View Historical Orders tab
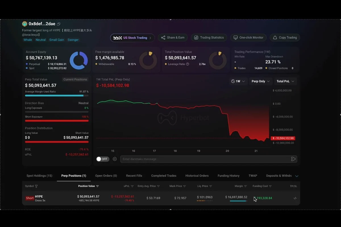The image size is (341, 227). pos(197,176)
